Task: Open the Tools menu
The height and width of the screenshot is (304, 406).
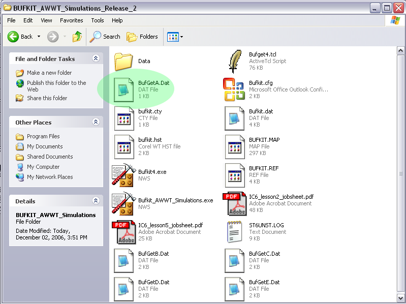Action: click(x=97, y=20)
